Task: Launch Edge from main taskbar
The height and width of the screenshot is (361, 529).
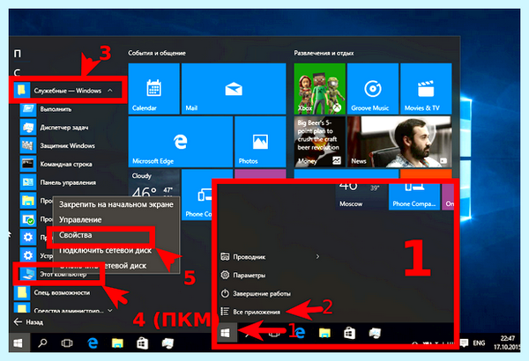Action: [93, 343]
